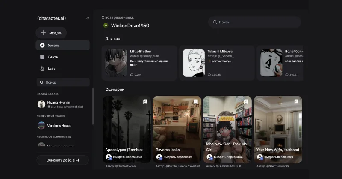Click the Создать button with plus icon
Viewport: 342px width, 179px height.
[51, 33]
